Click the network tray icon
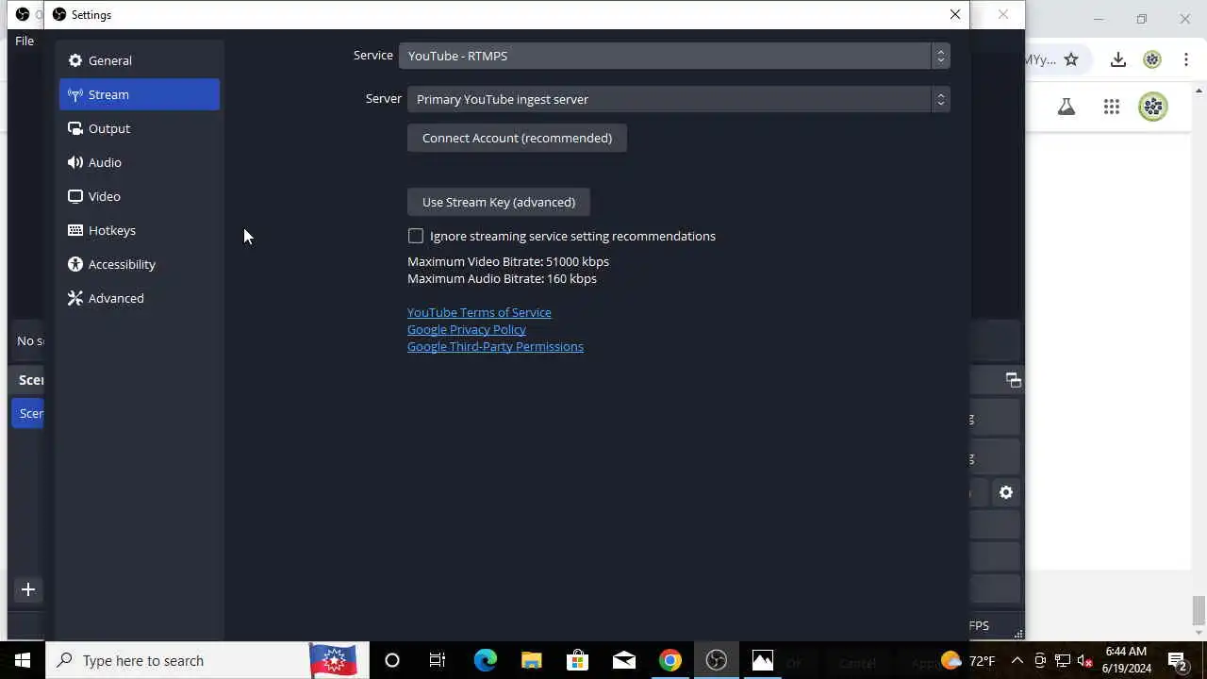Screen dimensions: 1207x679 [1063, 660]
